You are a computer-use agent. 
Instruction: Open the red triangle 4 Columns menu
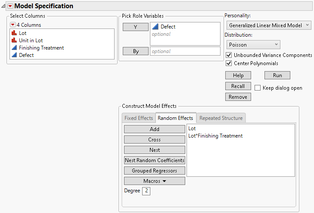pos(12,25)
